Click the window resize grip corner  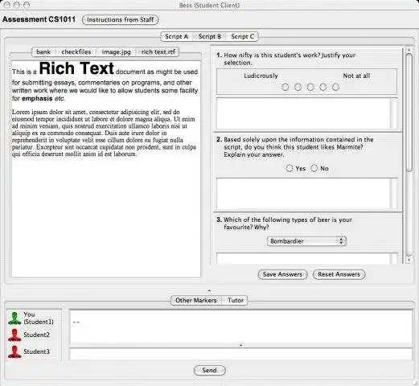416,383
